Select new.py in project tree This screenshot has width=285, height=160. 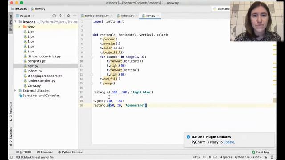tap(33, 66)
